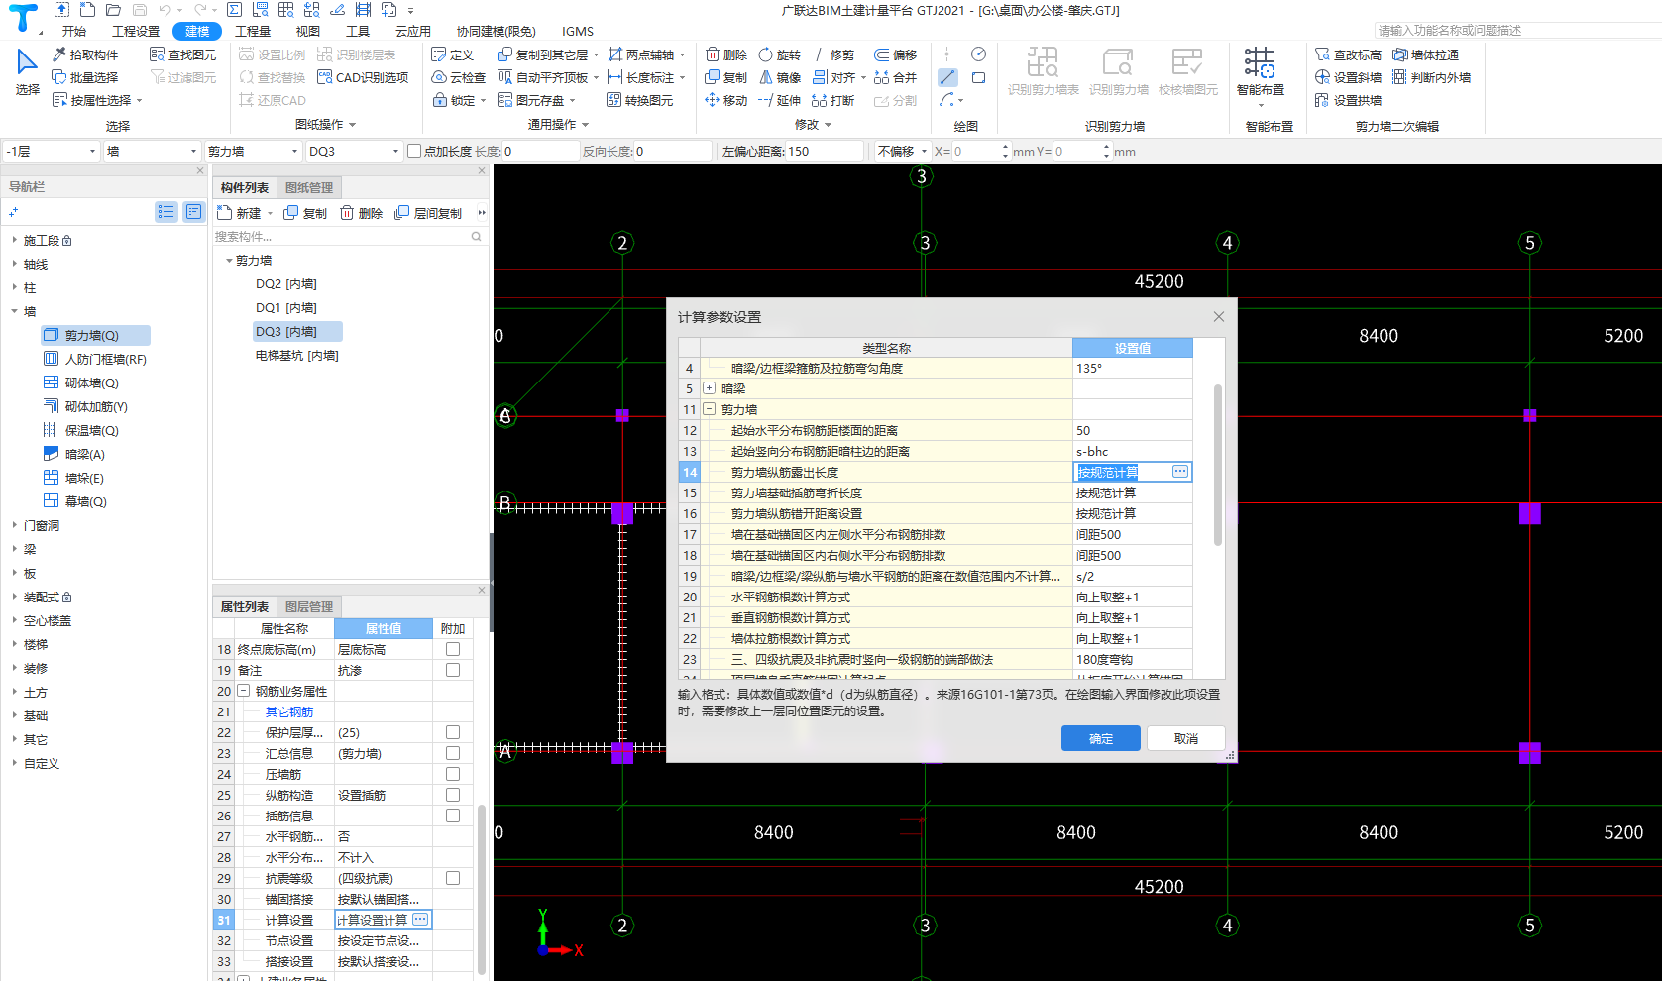Click the 移动 move tool
Image resolution: width=1662 pixels, height=981 pixels.
(x=726, y=100)
